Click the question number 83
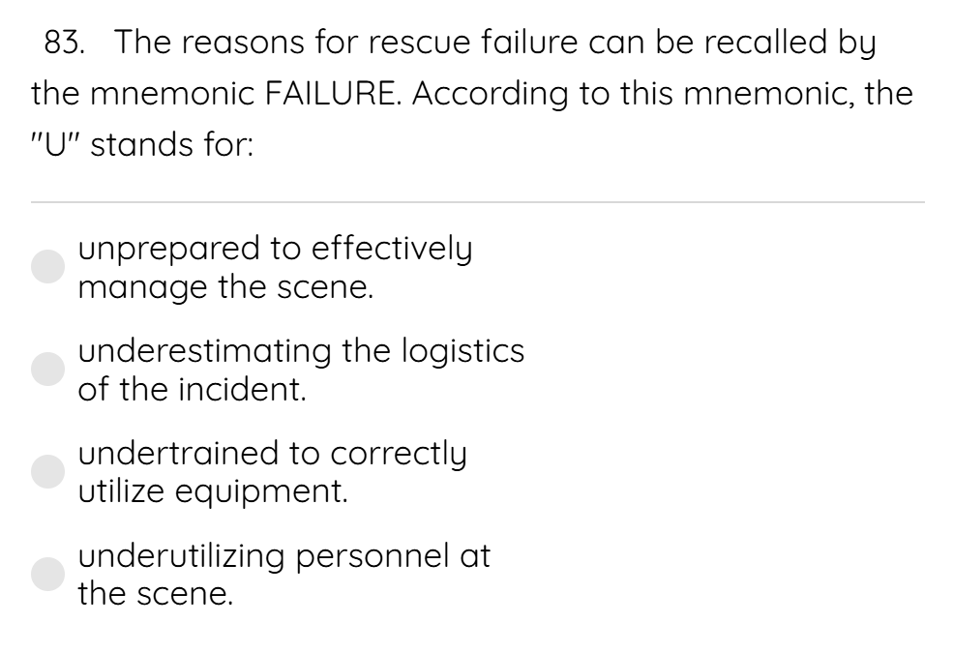The image size is (954, 653). coord(65,43)
